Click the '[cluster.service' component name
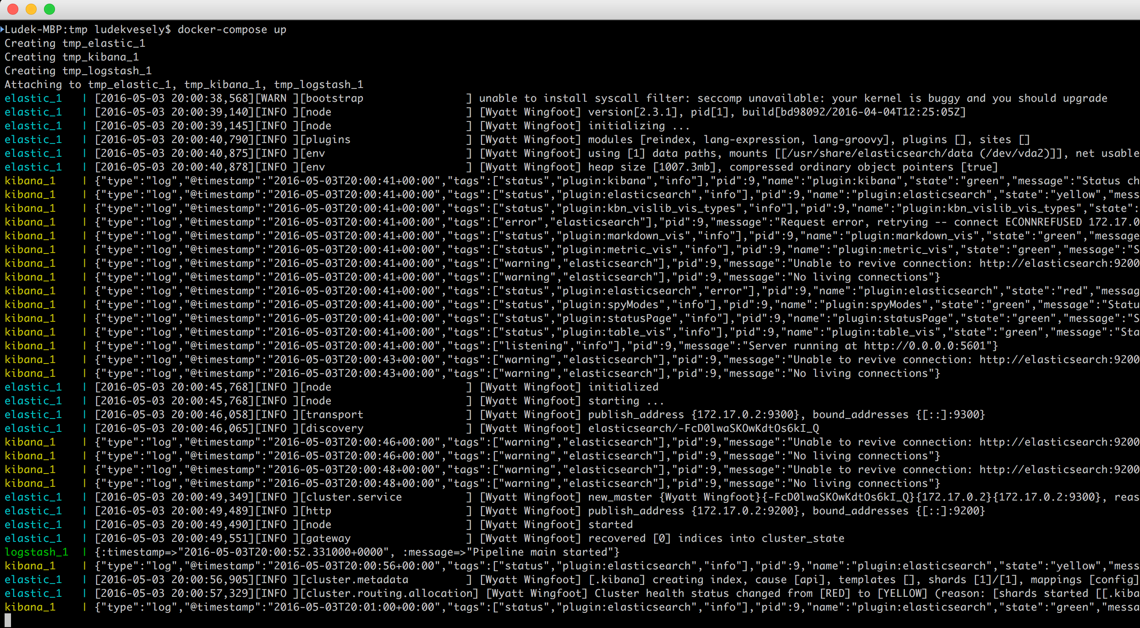Viewport: 1140px width, 628px height. pos(351,497)
